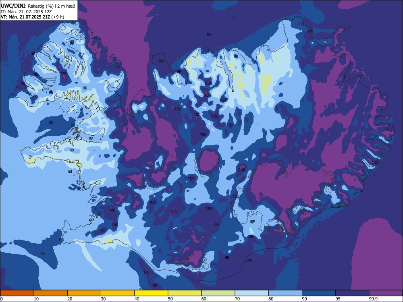Click the '(+9 h)' forecast offset text
The width and height of the screenshot is (403, 302).
pos(58,17)
